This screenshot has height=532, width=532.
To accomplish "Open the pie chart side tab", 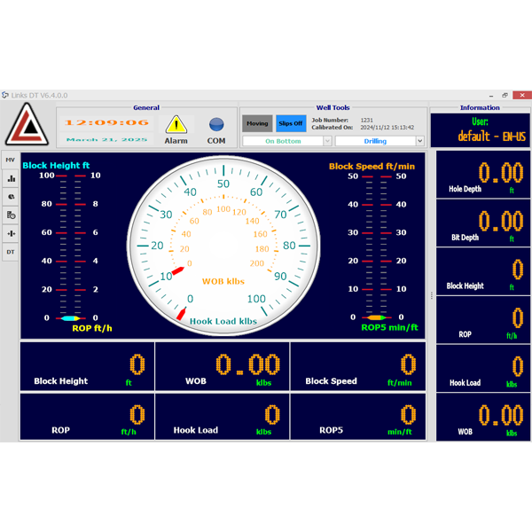I will click(11, 197).
